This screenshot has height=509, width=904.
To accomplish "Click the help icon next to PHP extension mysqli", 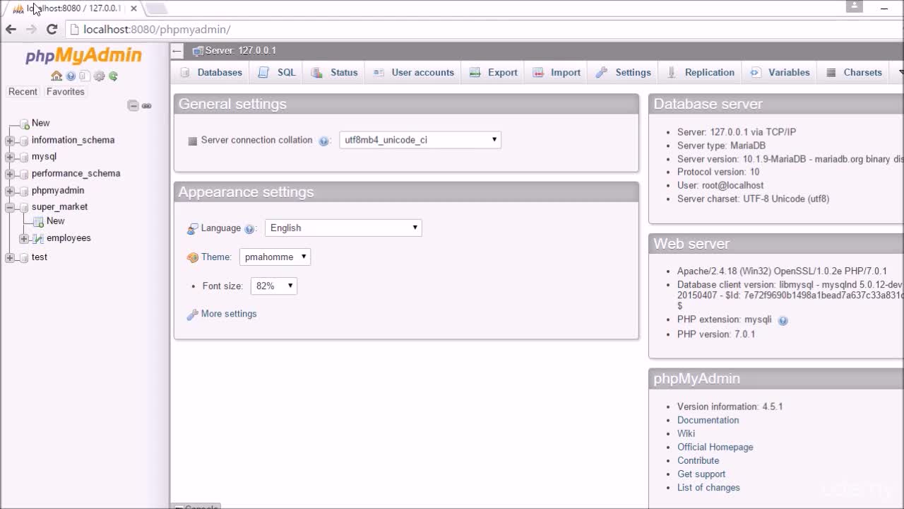I will [783, 320].
